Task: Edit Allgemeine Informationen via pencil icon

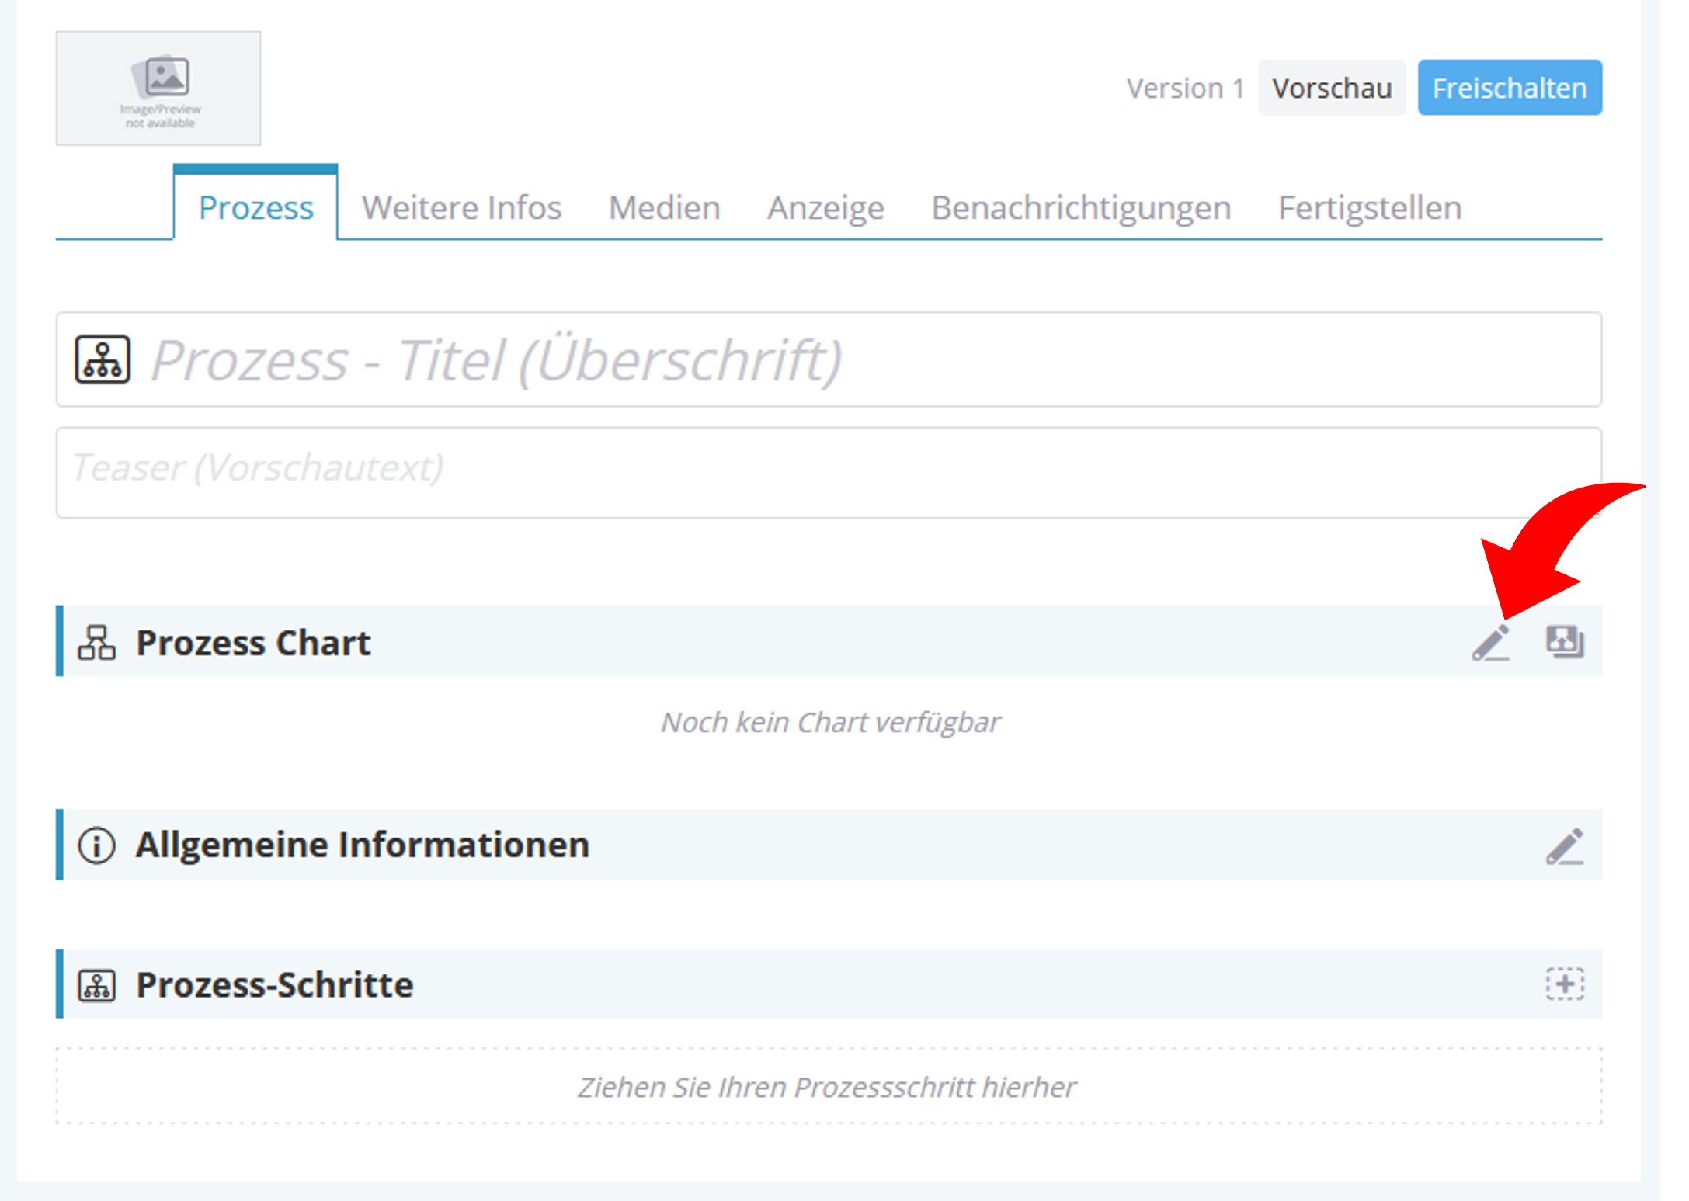Action: 1565,845
